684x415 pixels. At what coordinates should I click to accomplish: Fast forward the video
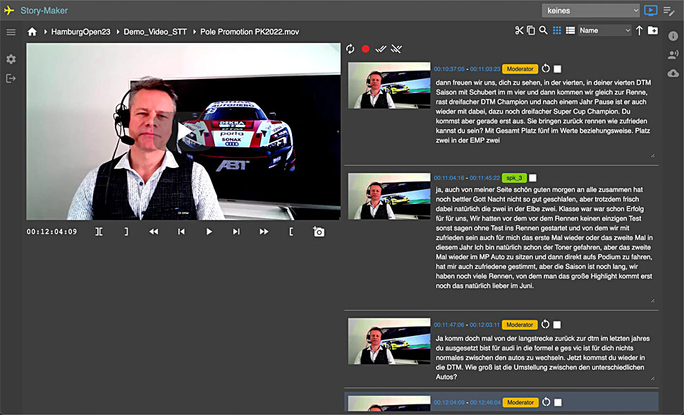click(x=264, y=231)
